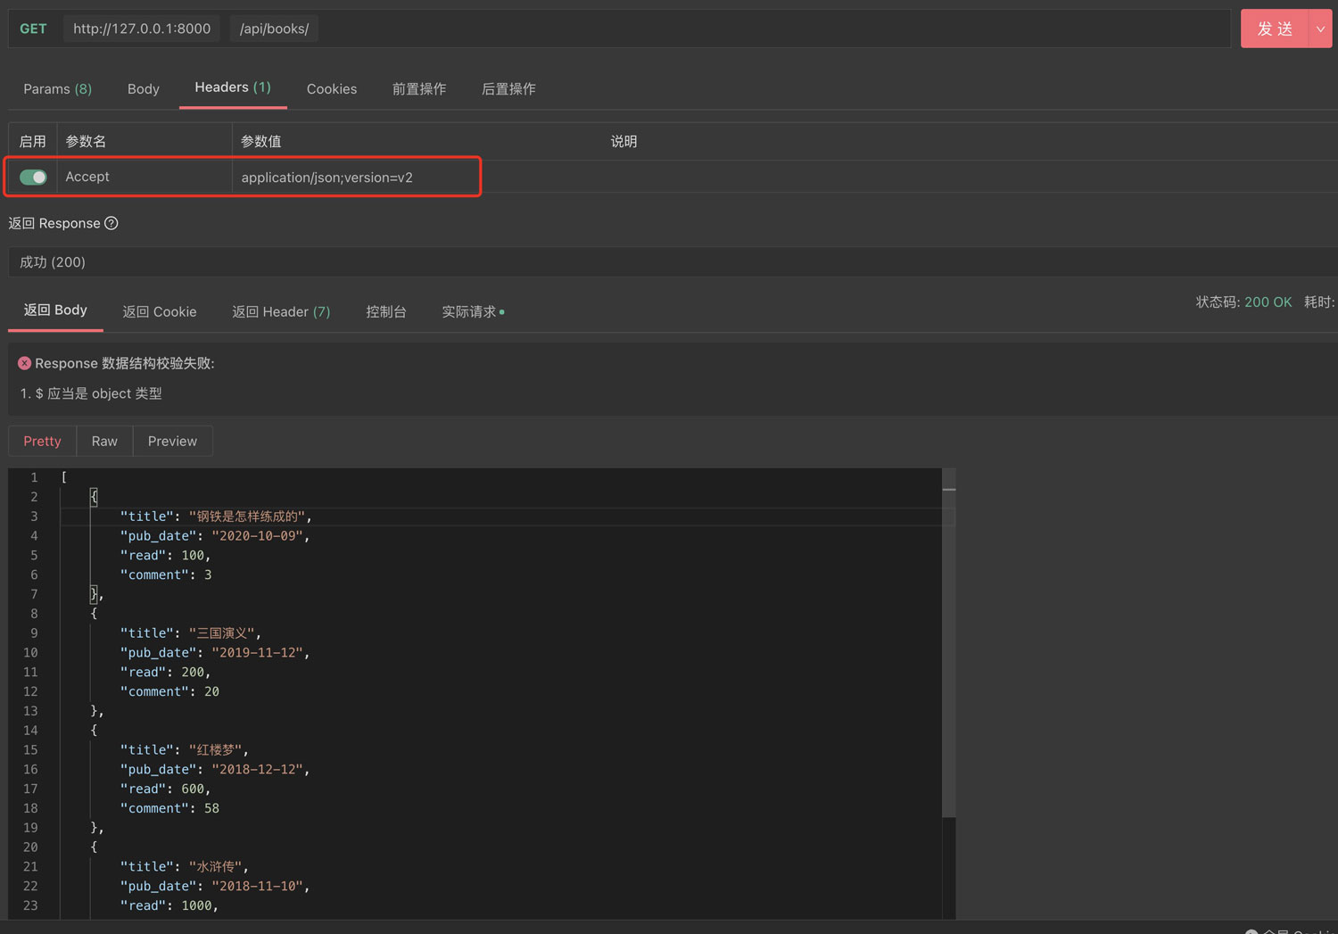Select the Cookies request tab
The image size is (1338, 934).
(331, 89)
